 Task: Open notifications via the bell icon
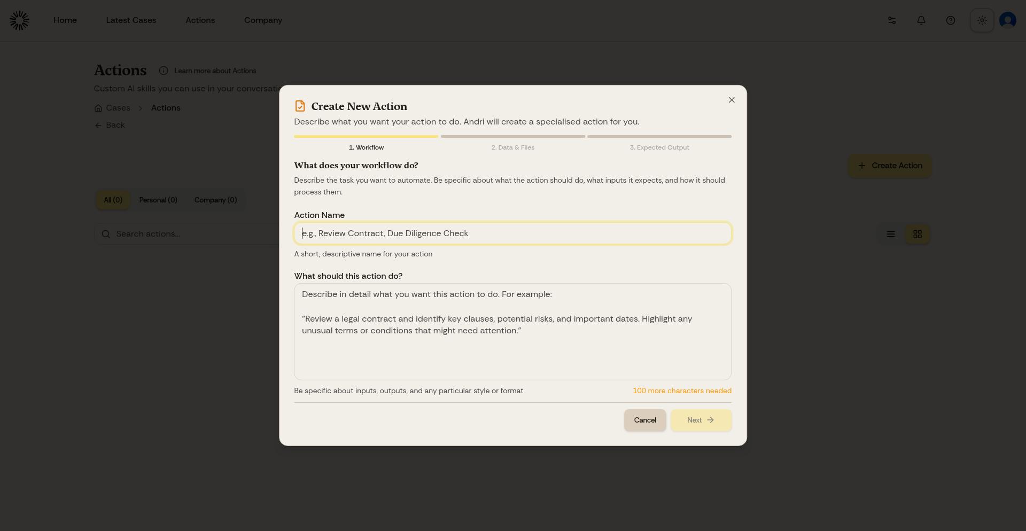coord(921,20)
